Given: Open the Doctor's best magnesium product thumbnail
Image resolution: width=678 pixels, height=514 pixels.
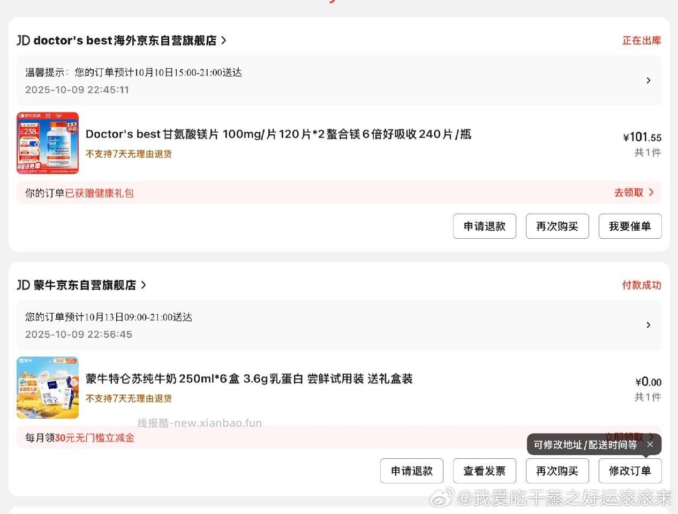Looking at the screenshot, I should pyautogui.click(x=48, y=143).
